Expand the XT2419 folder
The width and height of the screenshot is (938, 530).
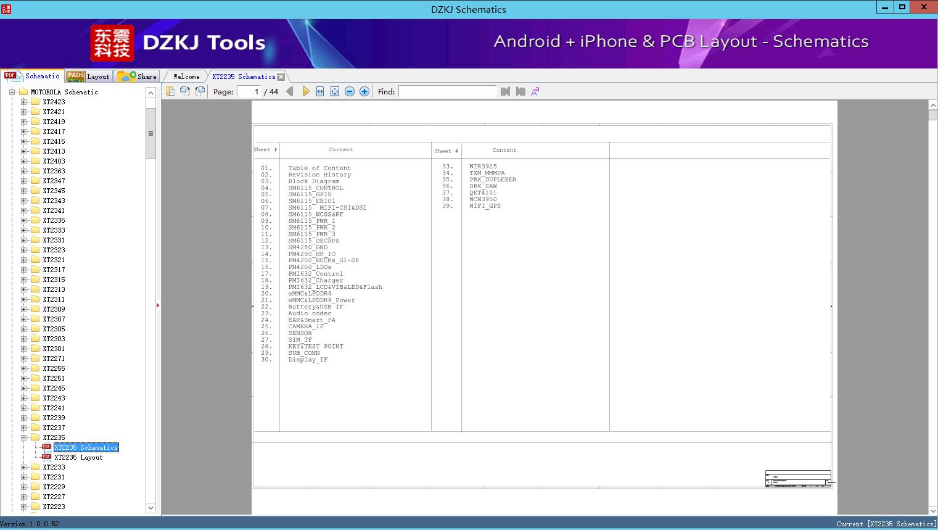point(24,122)
